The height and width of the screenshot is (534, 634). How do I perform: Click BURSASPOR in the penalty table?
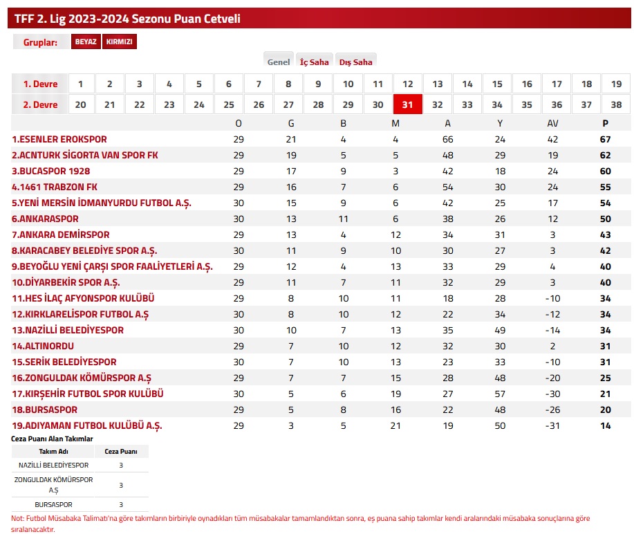pos(53,504)
